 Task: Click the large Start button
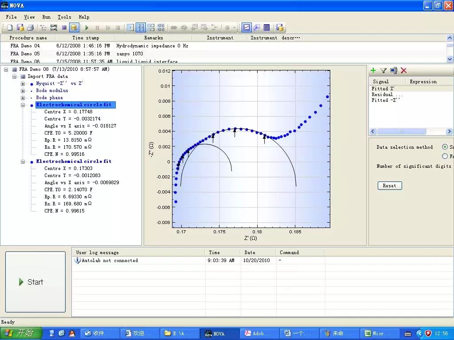click(x=35, y=282)
